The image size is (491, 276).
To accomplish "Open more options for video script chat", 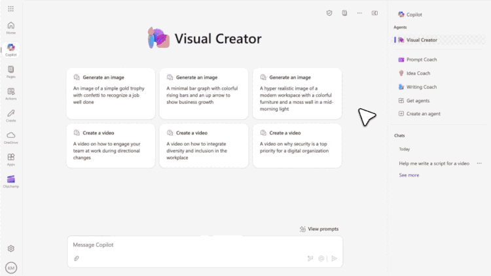I will pos(479,164).
